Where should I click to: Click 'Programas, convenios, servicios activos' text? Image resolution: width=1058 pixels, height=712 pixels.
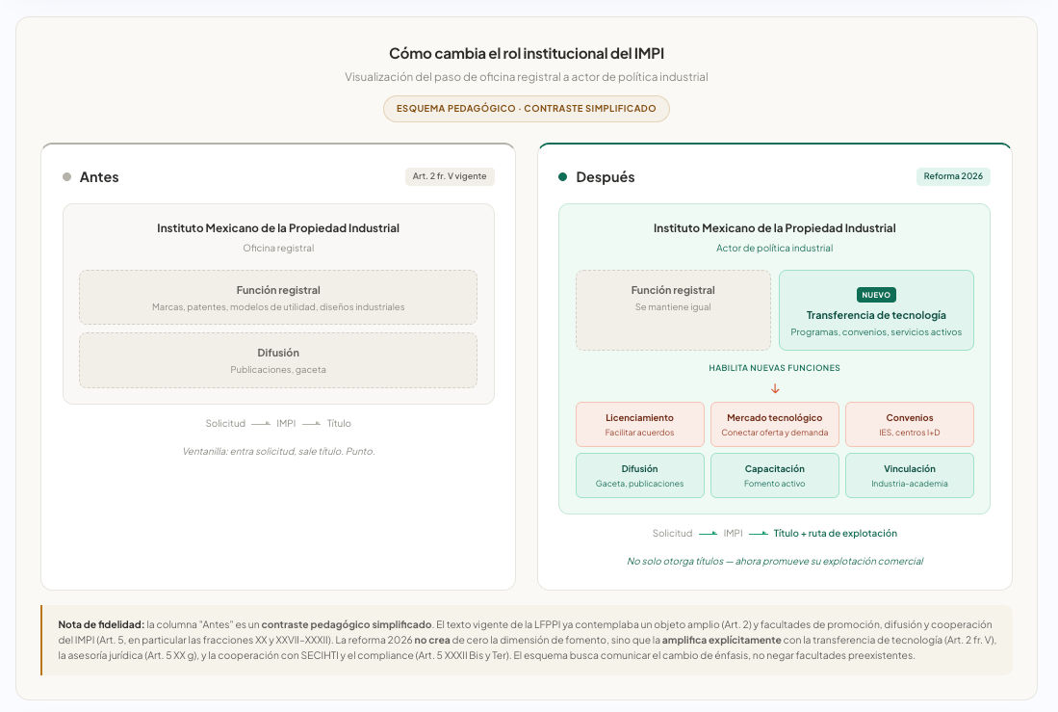click(876, 332)
